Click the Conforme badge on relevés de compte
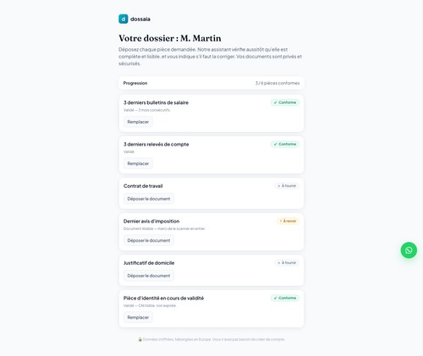This screenshot has width=423, height=356. coord(285,144)
